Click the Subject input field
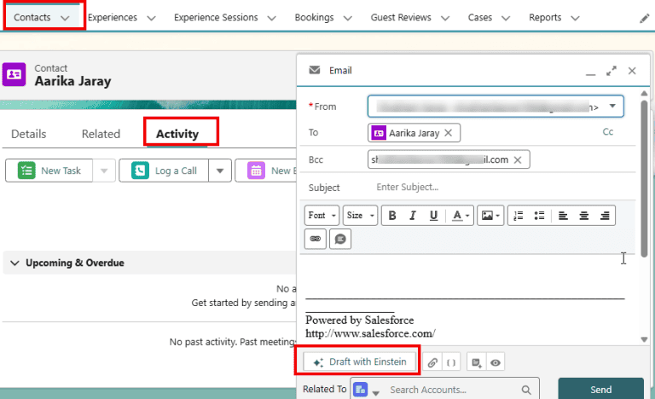The image size is (655, 399). (x=503, y=188)
